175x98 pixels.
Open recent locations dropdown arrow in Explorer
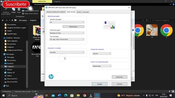pyautogui.click(x=10, y=20)
